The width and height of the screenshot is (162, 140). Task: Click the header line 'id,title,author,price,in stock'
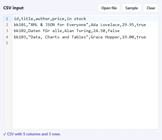[x=50, y=19]
